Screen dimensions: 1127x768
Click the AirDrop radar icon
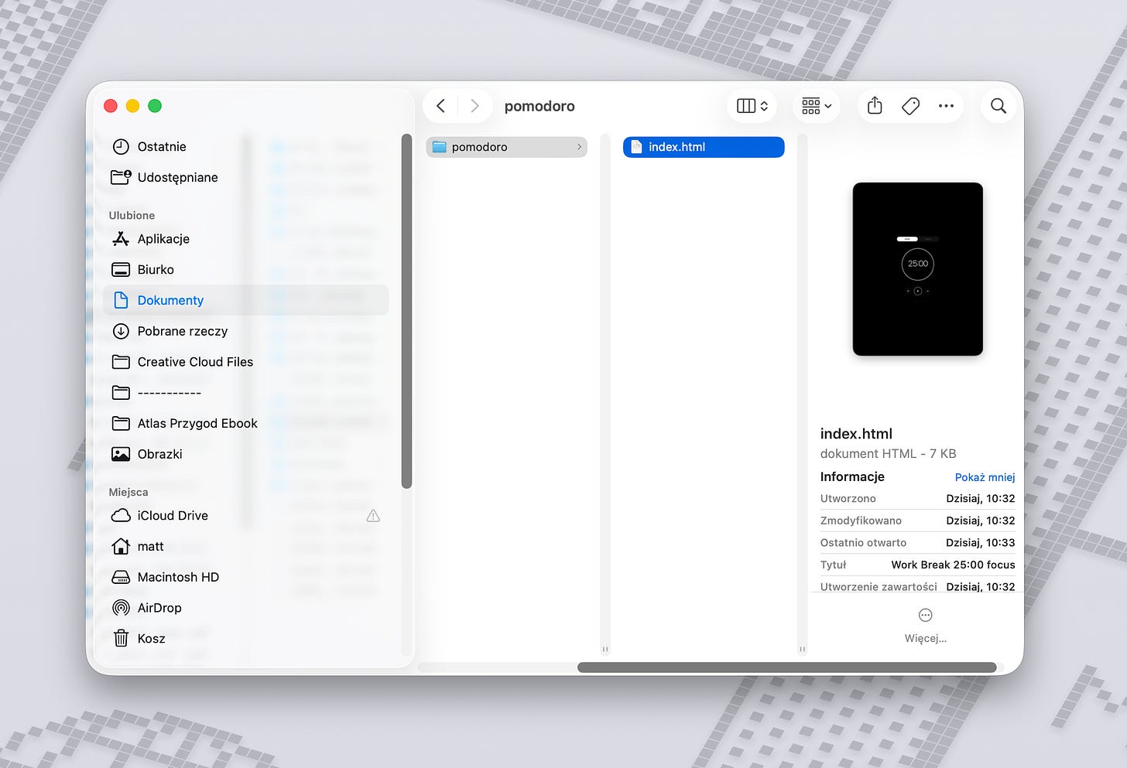click(x=121, y=608)
